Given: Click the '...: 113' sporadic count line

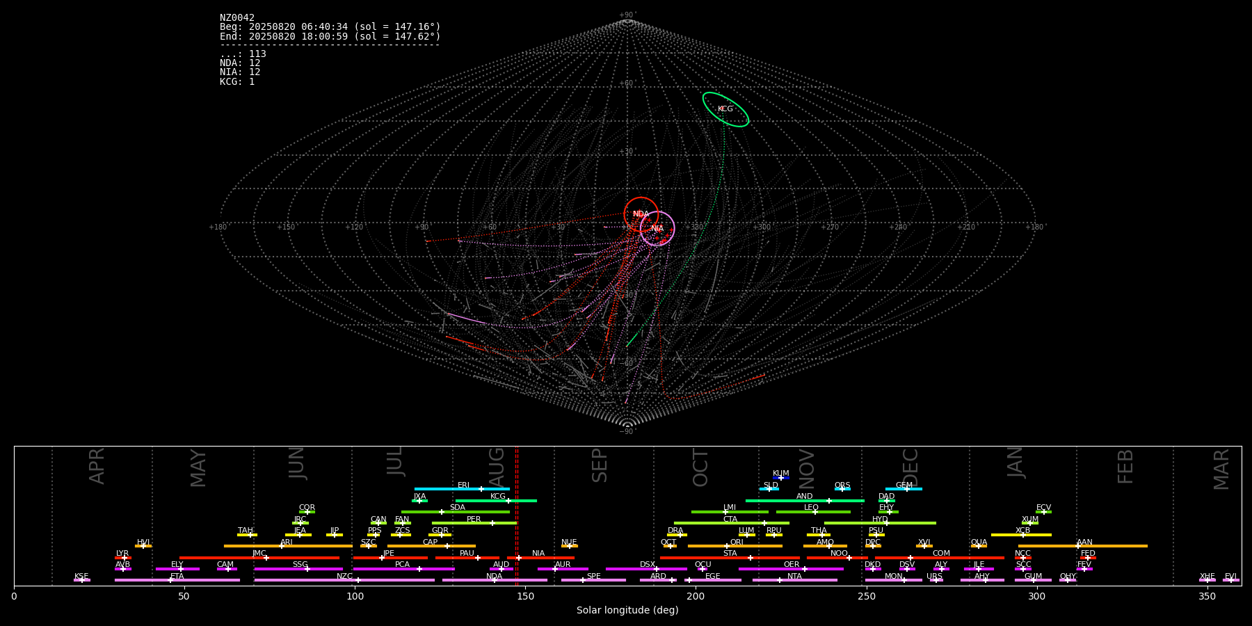Looking at the screenshot, I should point(243,54).
